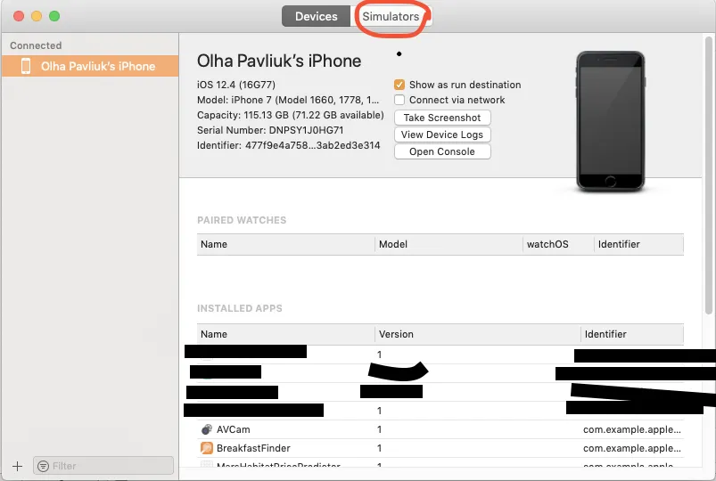This screenshot has width=716, height=481.
Task: Uncheck Show as run destination
Action: click(399, 85)
